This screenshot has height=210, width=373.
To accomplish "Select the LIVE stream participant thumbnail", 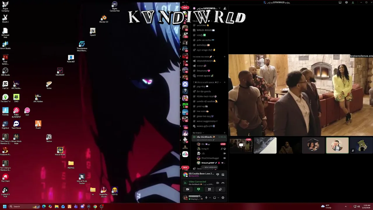I will tap(241, 145).
